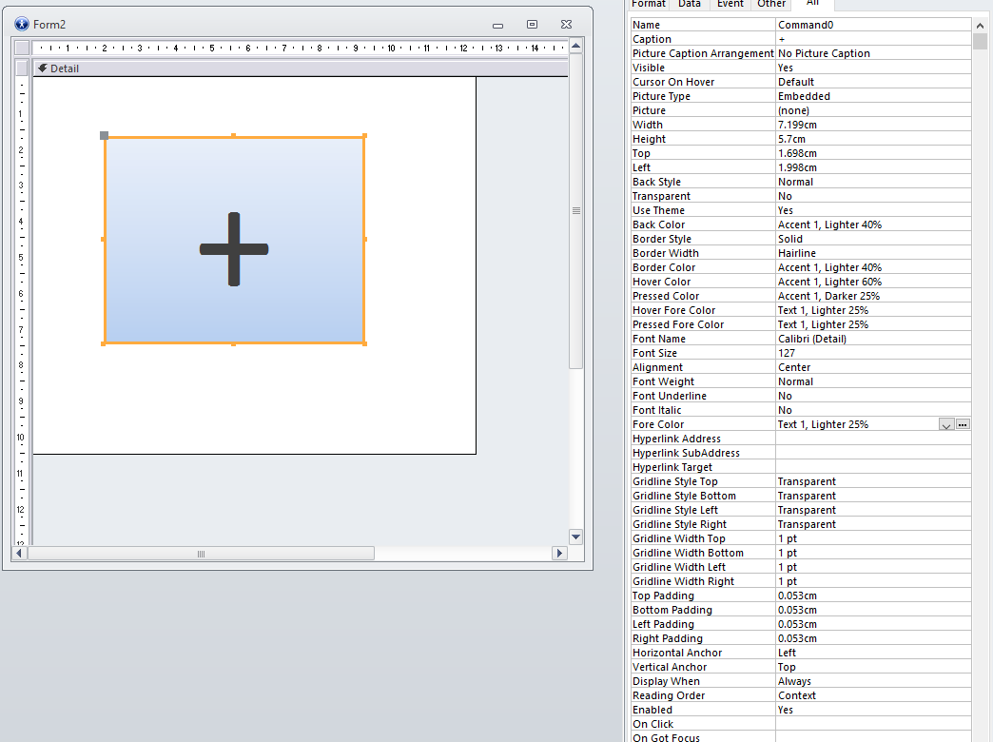Click the Border Style value Solid
This screenshot has width=993, height=742.
pyautogui.click(x=873, y=239)
